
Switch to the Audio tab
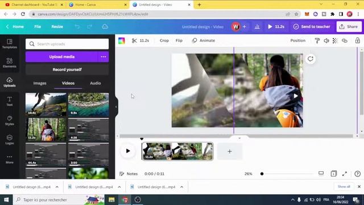[96, 83]
